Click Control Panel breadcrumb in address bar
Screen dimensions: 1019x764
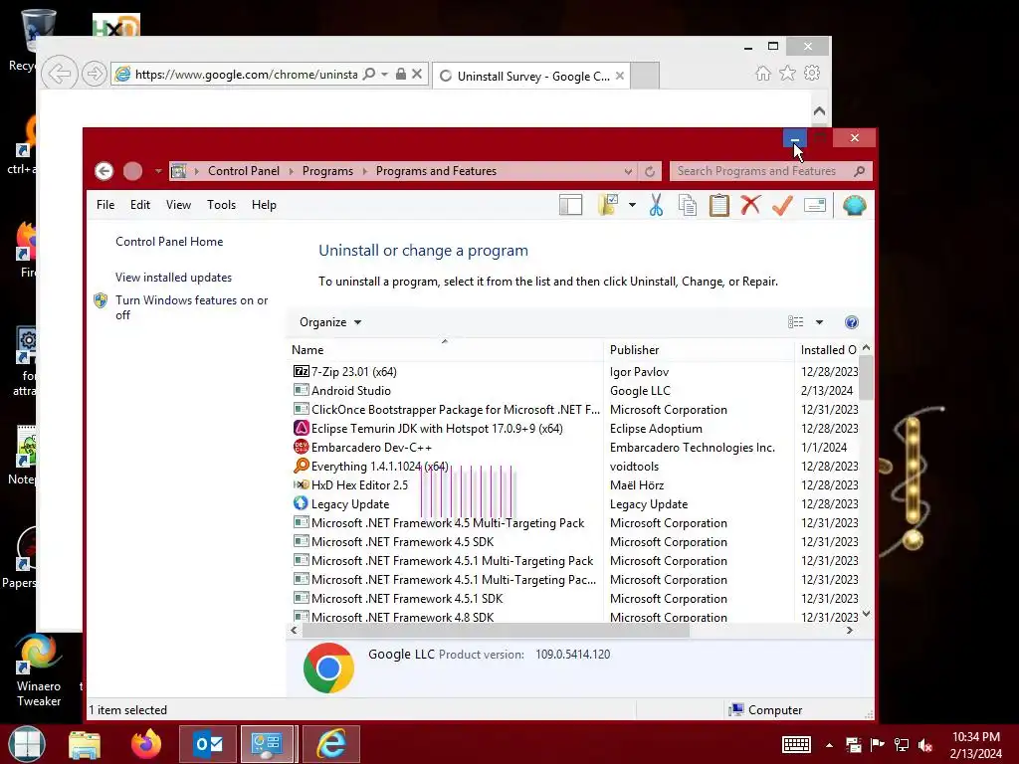[x=244, y=171]
